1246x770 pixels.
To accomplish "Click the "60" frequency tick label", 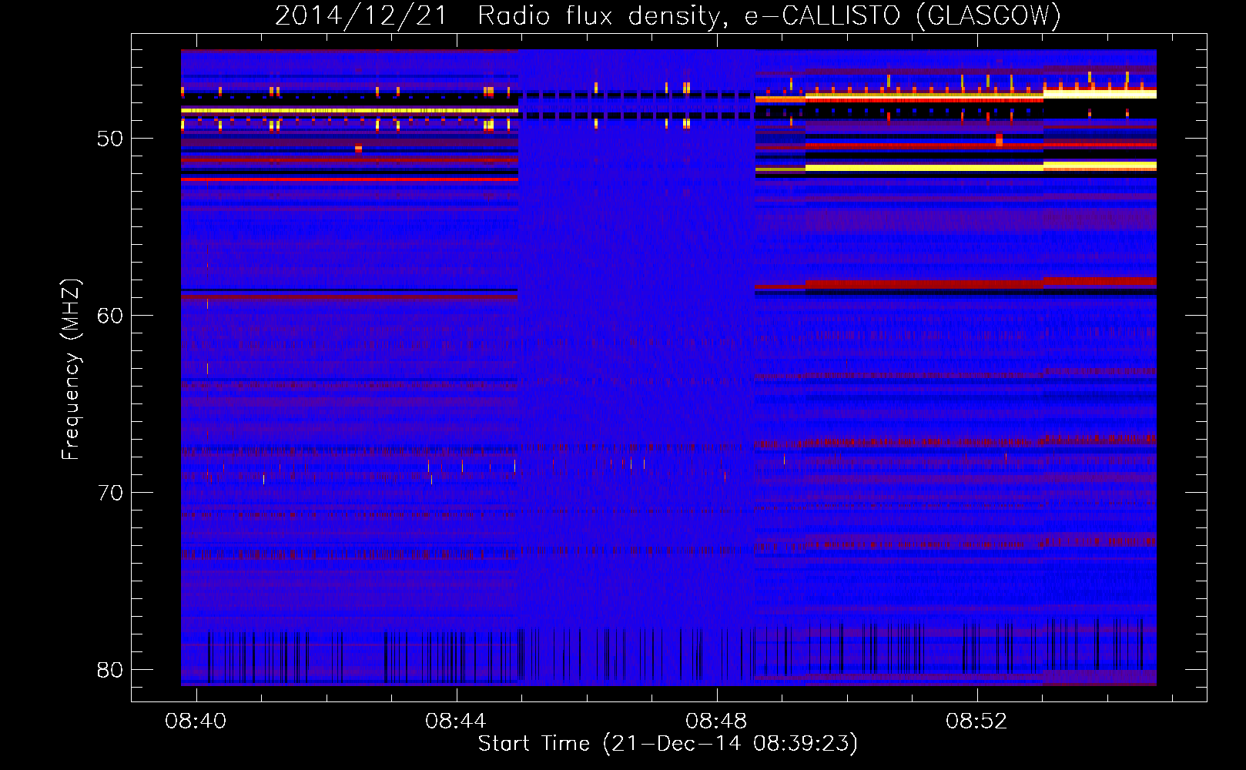I will [110, 316].
